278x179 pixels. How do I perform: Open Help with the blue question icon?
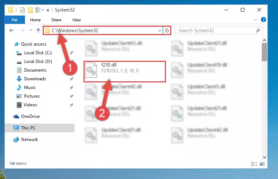coord(263,20)
